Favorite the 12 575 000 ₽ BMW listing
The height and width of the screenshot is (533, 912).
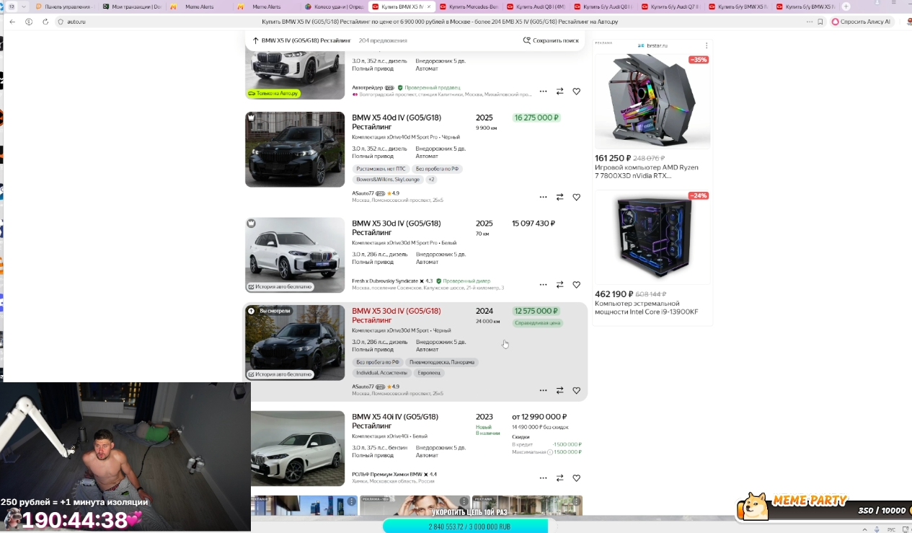click(576, 390)
